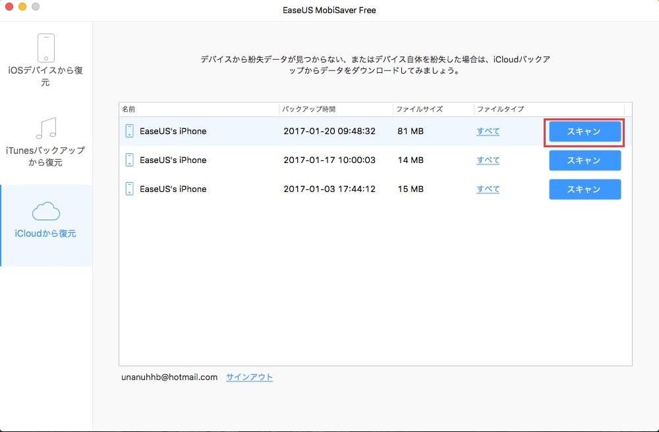The width and height of the screenshot is (659, 432).
Task: Sign out via サインアウト link
Action: 250,377
